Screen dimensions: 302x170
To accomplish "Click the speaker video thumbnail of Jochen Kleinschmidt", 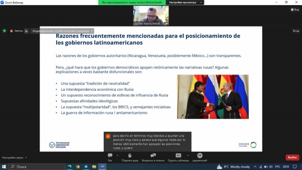I will [x=151, y=16].
